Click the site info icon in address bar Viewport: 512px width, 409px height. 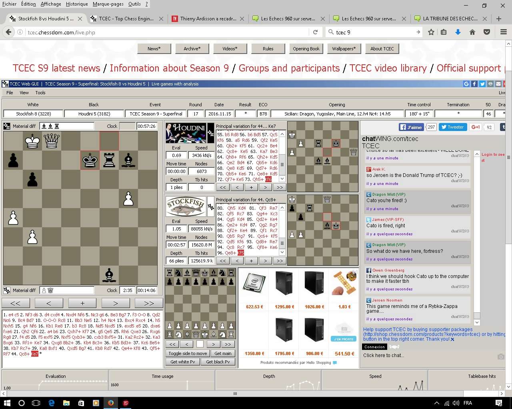coord(20,32)
